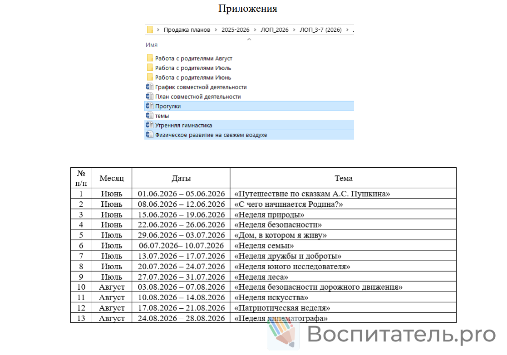Click the Word document icon beside Прогулки

pos(149,106)
